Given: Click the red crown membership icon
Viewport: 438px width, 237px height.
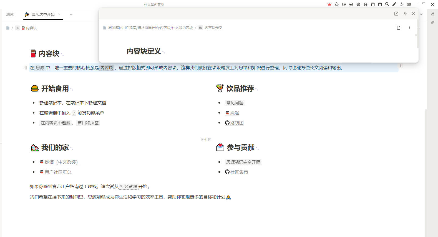Looking at the screenshot, I should [x=329, y=4].
